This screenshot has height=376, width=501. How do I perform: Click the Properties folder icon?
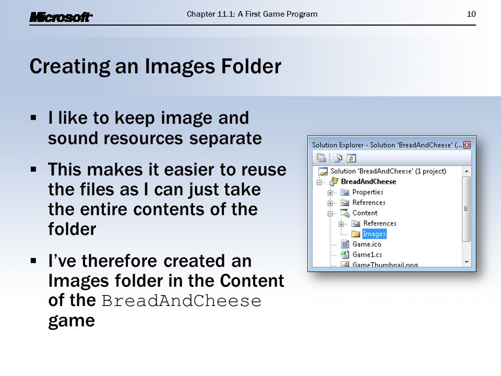click(x=344, y=192)
